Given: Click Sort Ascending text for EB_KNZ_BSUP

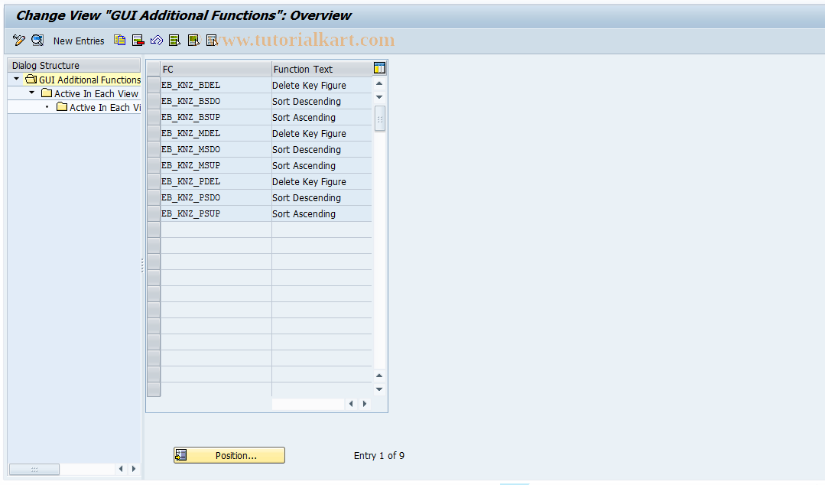Looking at the screenshot, I should (x=304, y=118).
